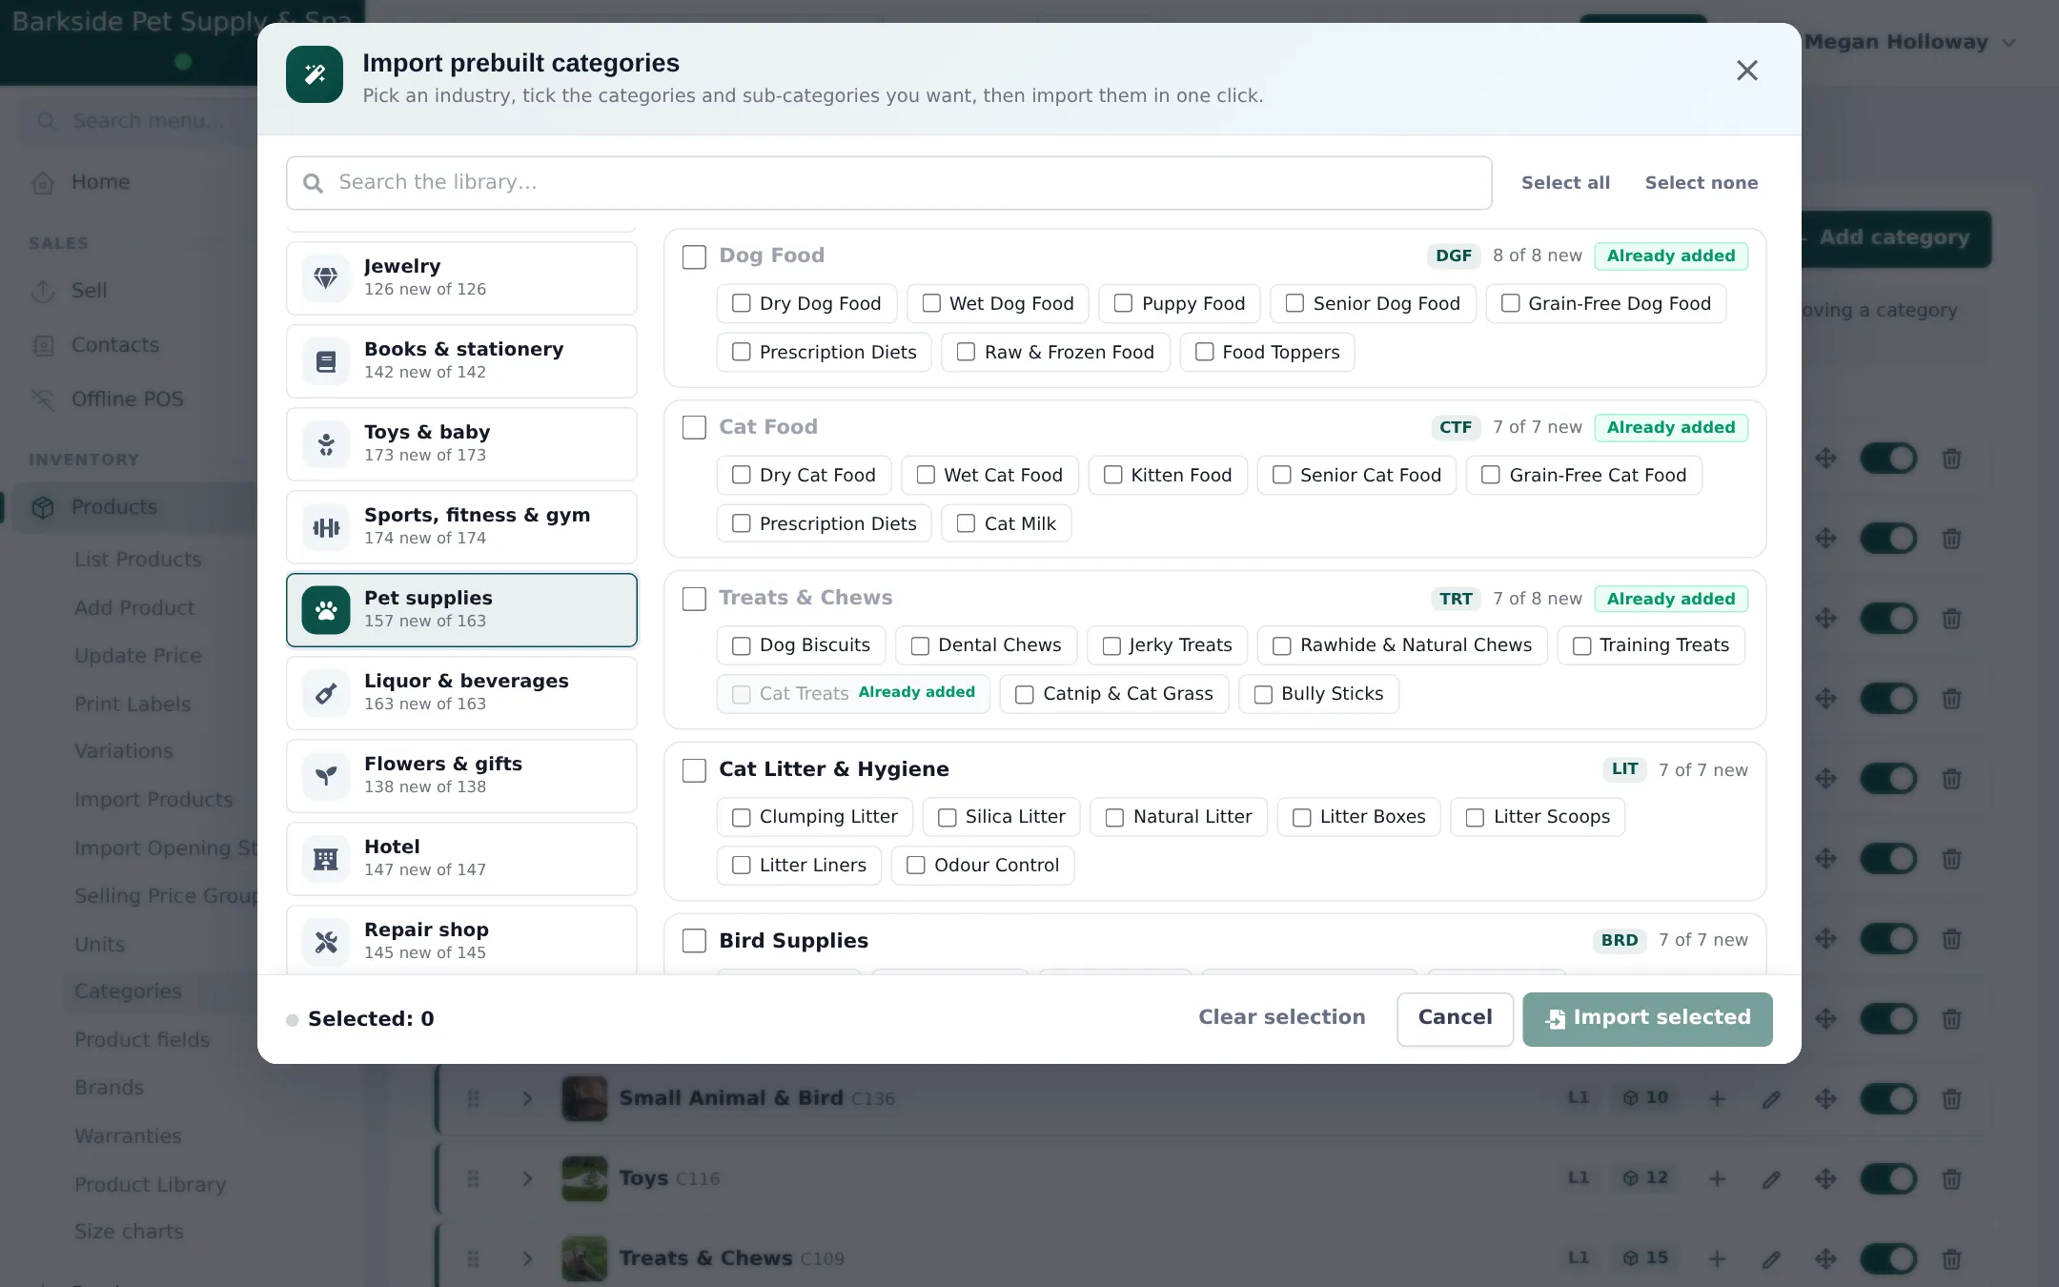This screenshot has width=2059, height=1287.
Task: Click the Liquor & beverages bottle icon
Action: click(326, 693)
